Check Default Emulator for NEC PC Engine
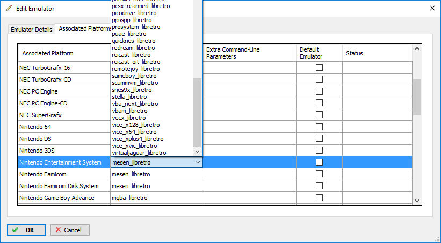The height and width of the screenshot is (243, 441). coord(319,91)
